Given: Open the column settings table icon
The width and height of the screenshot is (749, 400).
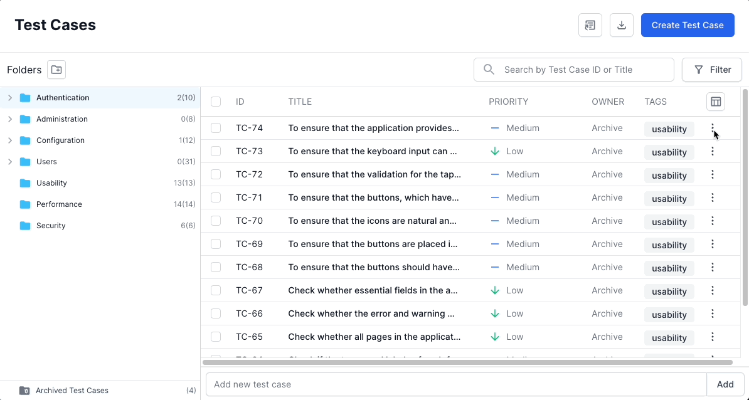Looking at the screenshot, I should point(715,102).
